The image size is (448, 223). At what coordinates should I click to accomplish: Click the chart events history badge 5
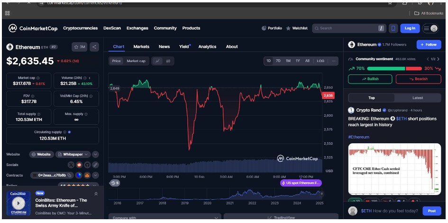[x=115, y=183]
